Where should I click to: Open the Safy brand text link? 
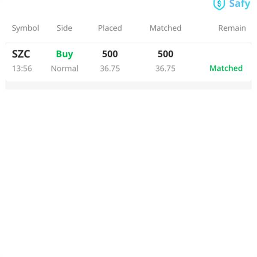(x=239, y=4)
